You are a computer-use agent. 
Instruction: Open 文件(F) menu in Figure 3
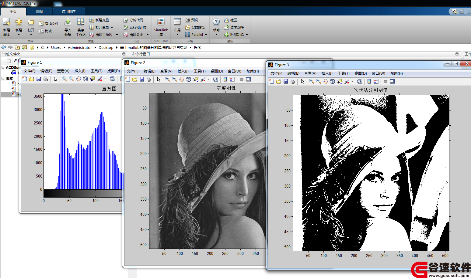click(276, 73)
